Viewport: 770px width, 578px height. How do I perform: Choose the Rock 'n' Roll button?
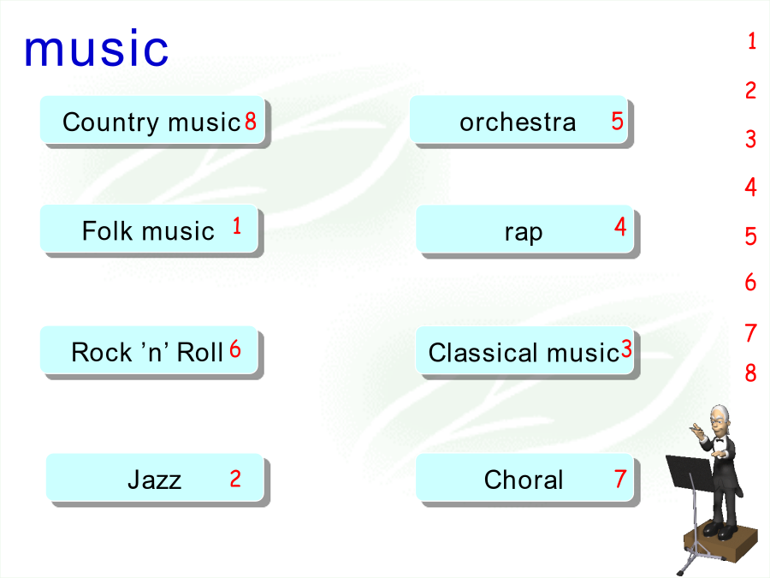pyautogui.click(x=149, y=350)
